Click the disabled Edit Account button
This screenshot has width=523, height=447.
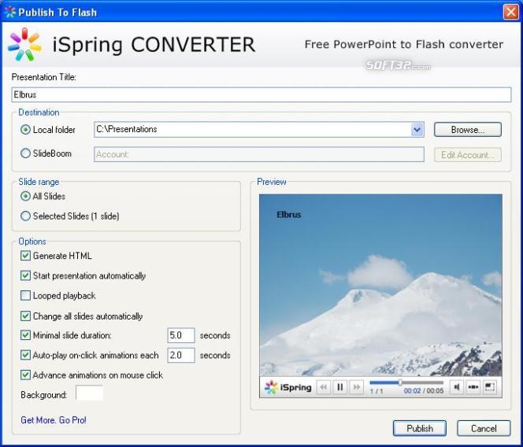pyautogui.click(x=468, y=155)
